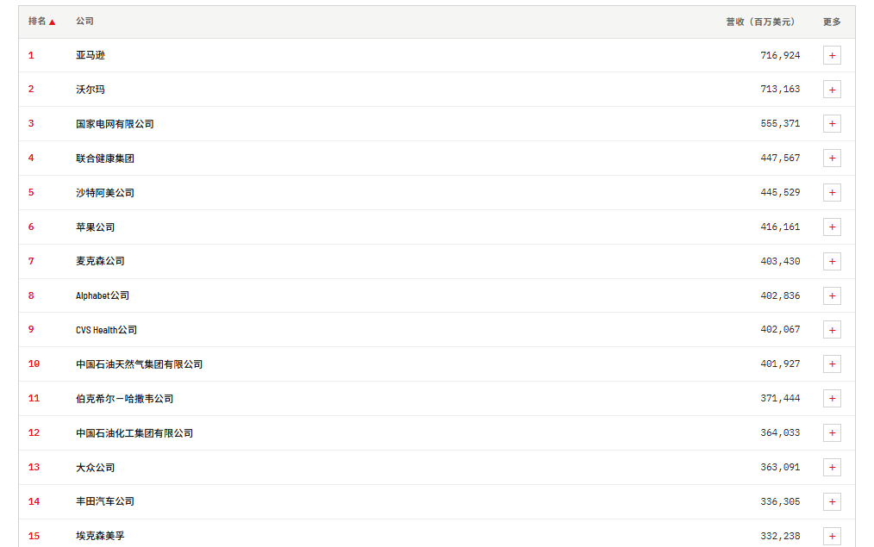This screenshot has height=547, width=874.
Task: Open plus button for 大众公司
Action: coord(832,468)
